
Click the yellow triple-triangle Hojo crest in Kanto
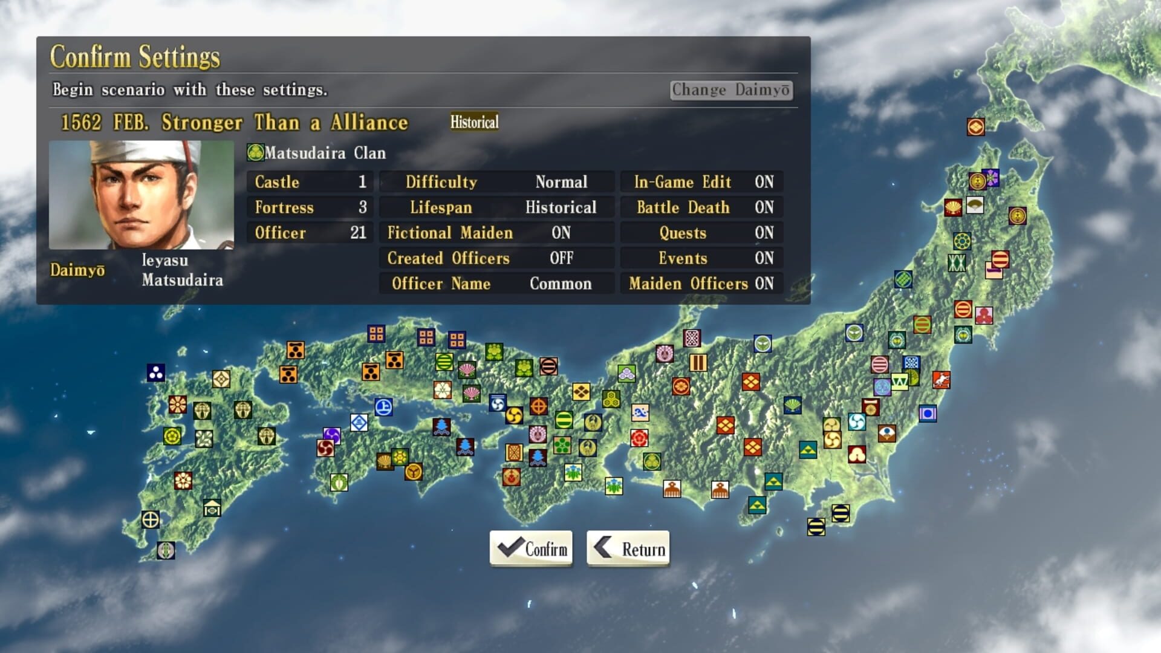[x=808, y=450]
